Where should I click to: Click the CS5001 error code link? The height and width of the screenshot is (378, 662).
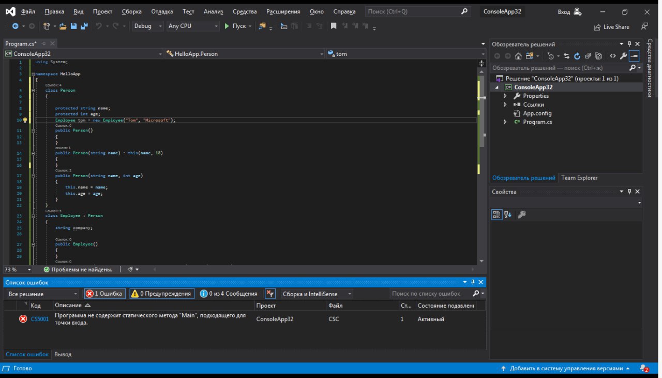40,319
